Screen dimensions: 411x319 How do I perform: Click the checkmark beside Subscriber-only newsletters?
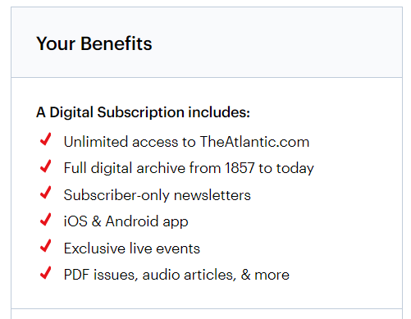click(46, 193)
